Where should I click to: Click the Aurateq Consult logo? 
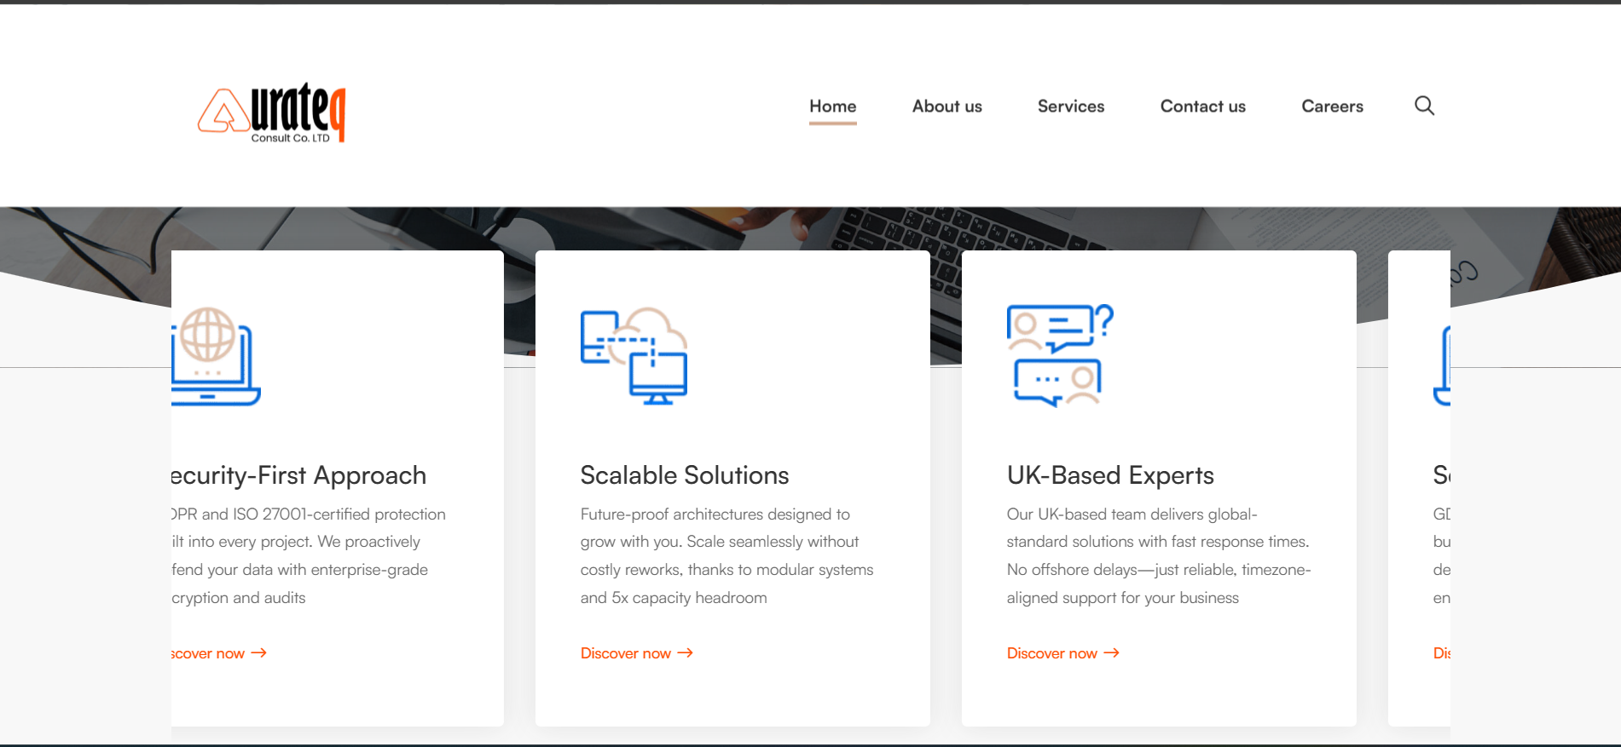tap(272, 112)
